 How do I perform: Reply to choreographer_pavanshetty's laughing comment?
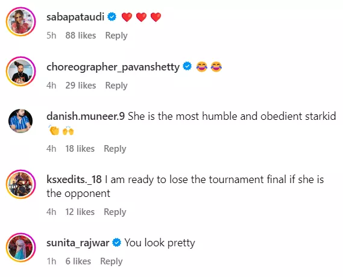pos(116,86)
